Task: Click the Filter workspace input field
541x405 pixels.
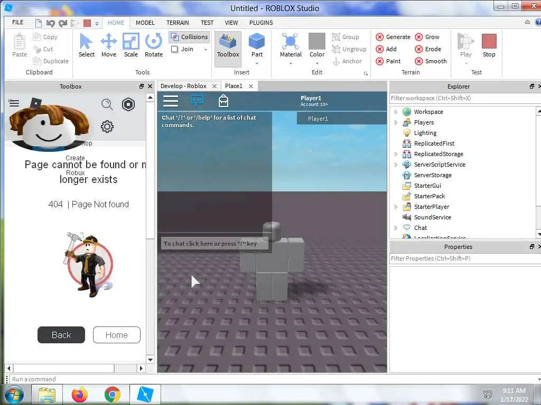Action: click(x=464, y=98)
